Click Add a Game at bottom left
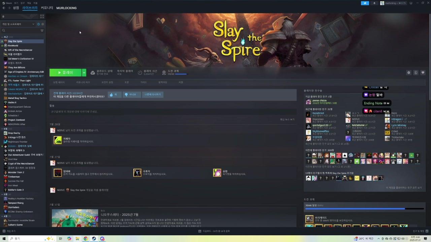 (x=9, y=231)
